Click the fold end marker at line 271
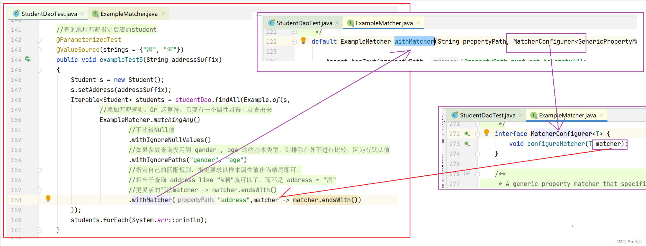Viewport: 646px width, 246px height. [x=478, y=124]
